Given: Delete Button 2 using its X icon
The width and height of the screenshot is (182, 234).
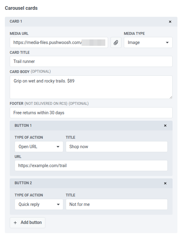Looking at the screenshot, I should [x=165, y=183].
